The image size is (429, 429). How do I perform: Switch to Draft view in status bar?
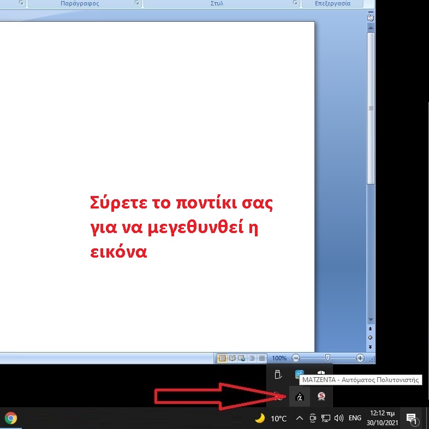pos(262,358)
